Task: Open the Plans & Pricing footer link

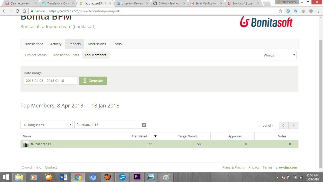Action: 234,167
